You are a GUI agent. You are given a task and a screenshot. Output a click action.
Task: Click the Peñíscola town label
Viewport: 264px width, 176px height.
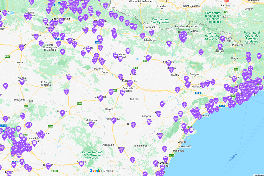[x=179, y=151]
